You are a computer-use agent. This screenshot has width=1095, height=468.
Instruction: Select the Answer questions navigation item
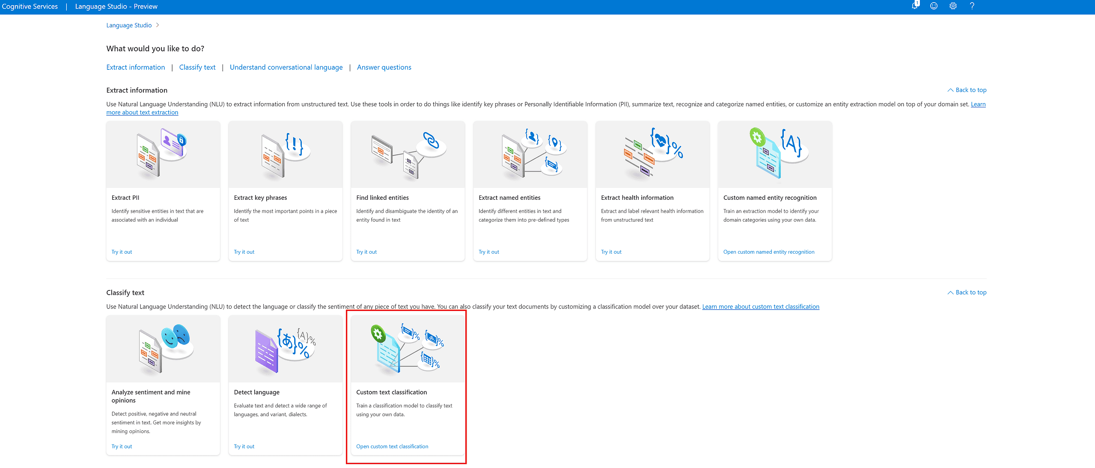(384, 67)
